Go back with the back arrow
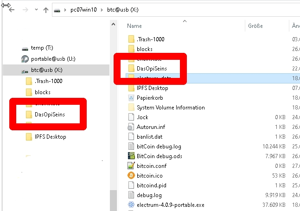 (x=12, y=10)
